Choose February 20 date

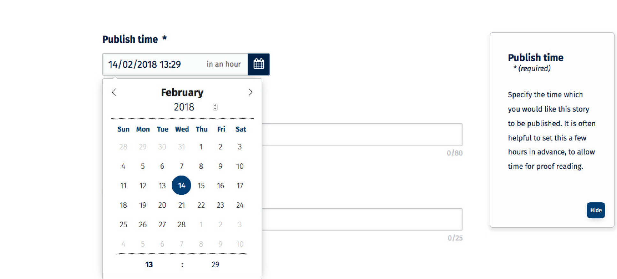162,205
